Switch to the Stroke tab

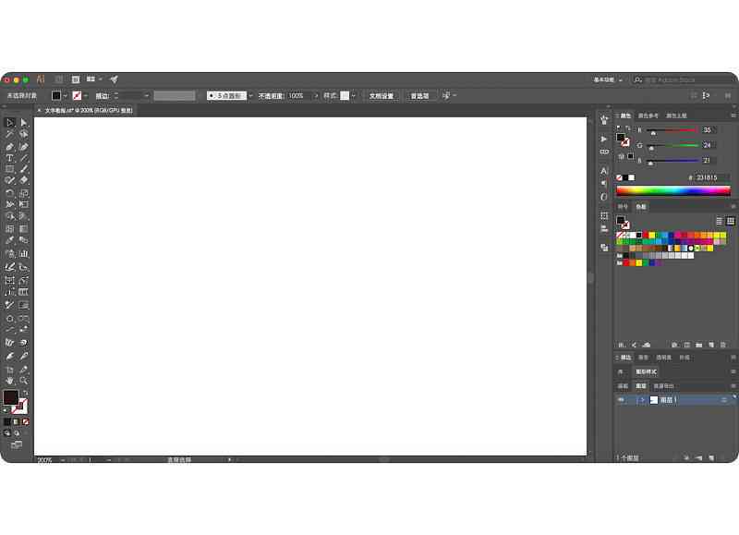point(625,358)
